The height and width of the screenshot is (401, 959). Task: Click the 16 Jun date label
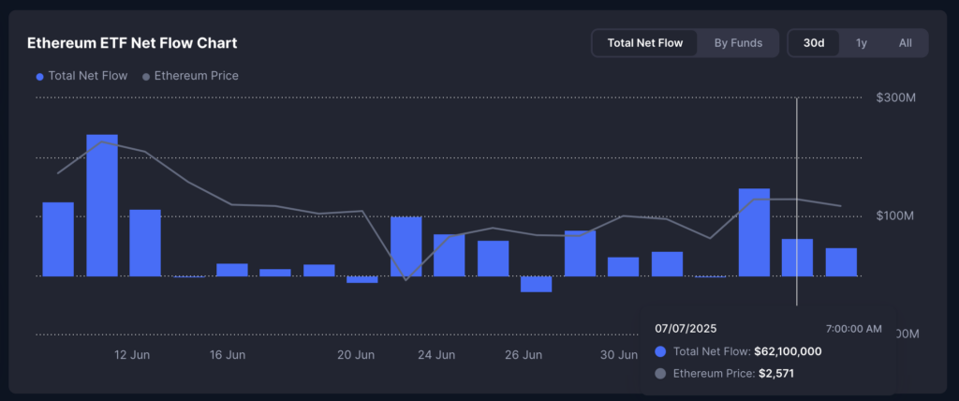click(228, 355)
